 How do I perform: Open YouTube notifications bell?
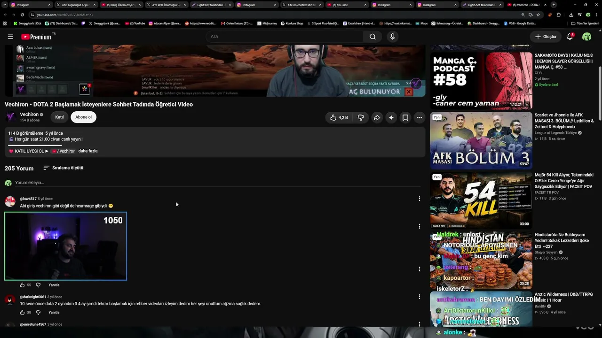point(570,37)
